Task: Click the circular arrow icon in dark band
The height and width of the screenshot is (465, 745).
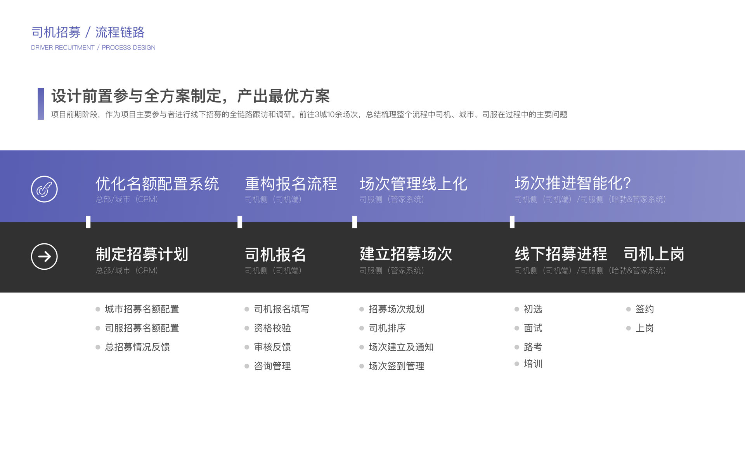Action: click(44, 256)
